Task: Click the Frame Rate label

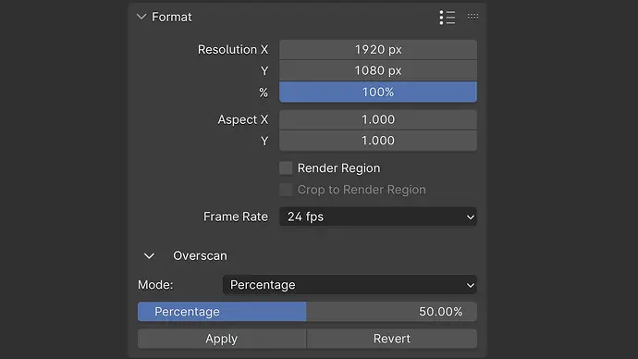Action: (236, 217)
